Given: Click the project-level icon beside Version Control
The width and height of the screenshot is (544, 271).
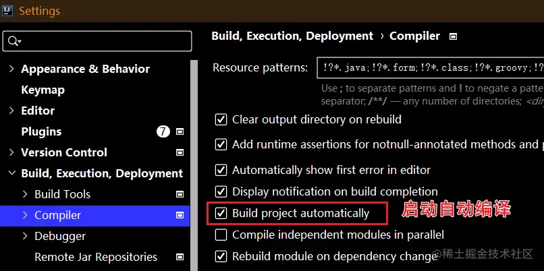Looking at the screenshot, I should [x=180, y=152].
